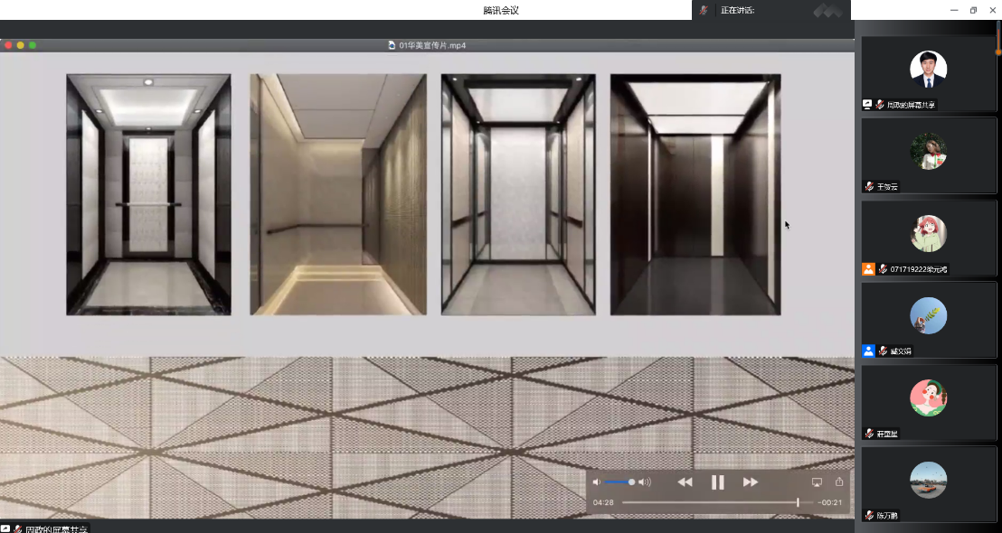Viewport: 1002px width, 533px height.
Task: Pause the video playback
Action: [717, 482]
